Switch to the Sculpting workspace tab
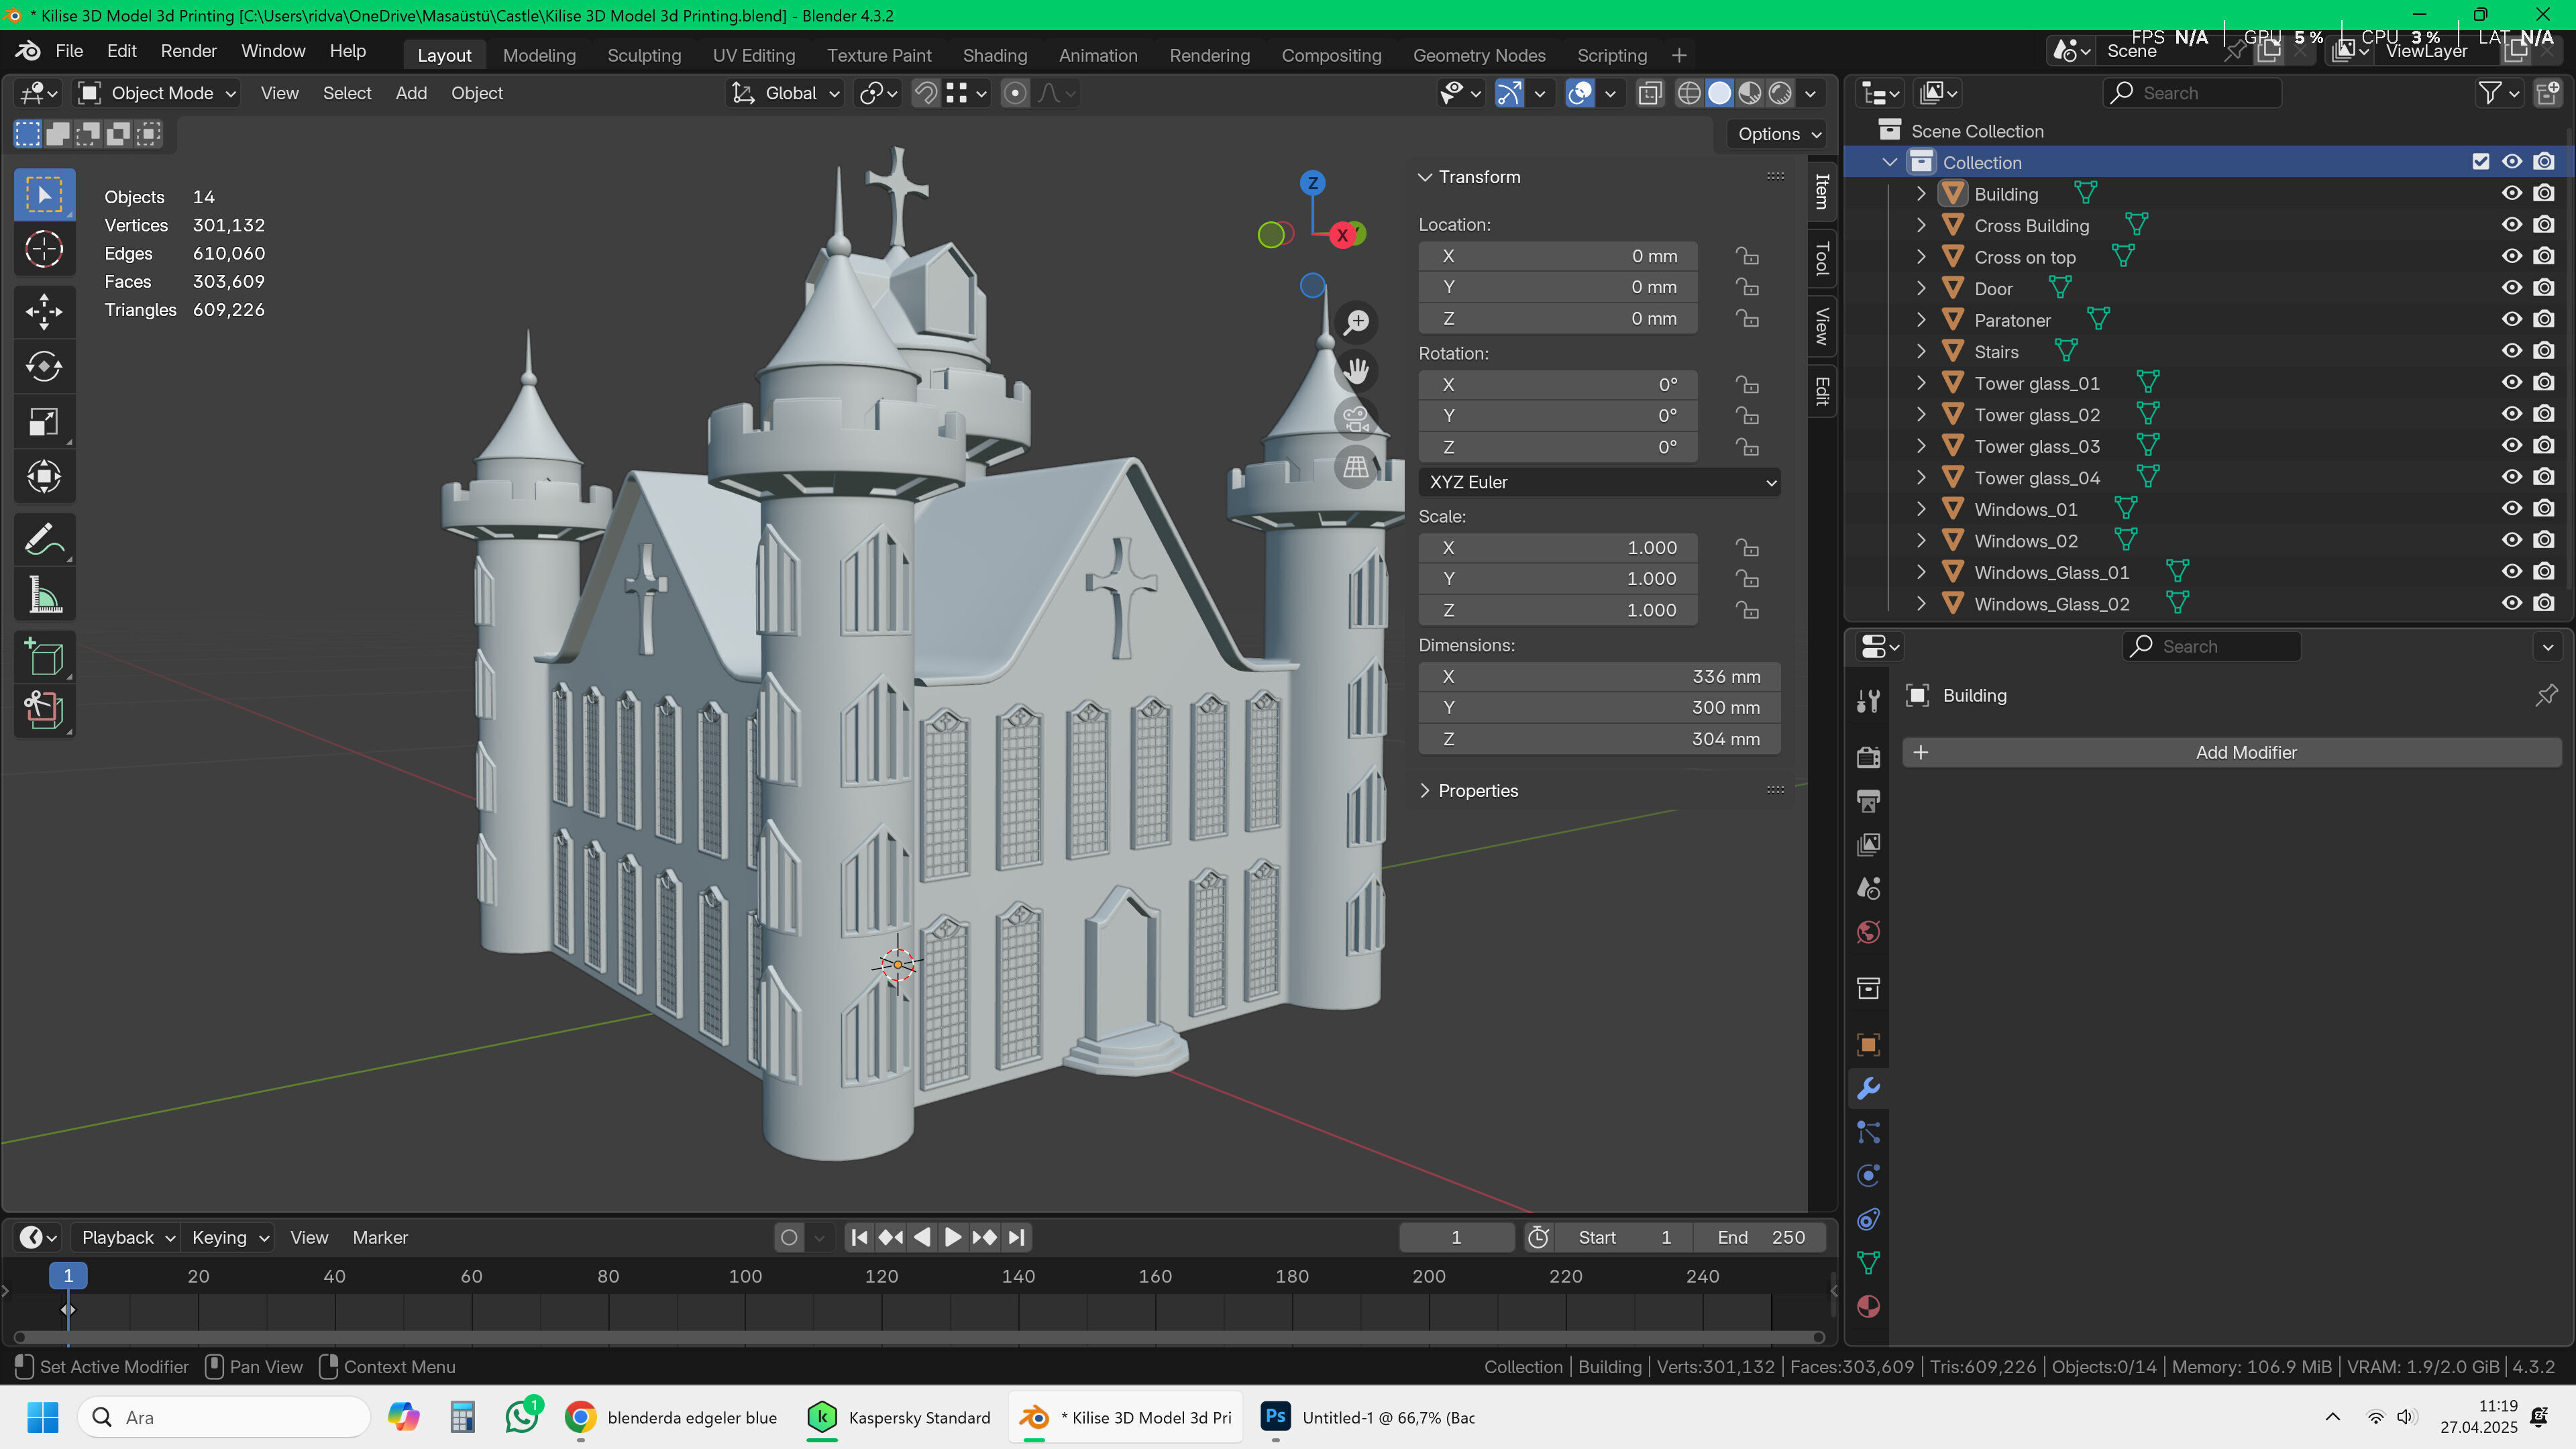The width and height of the screenshot is (2576, 1449). point(644,55)
